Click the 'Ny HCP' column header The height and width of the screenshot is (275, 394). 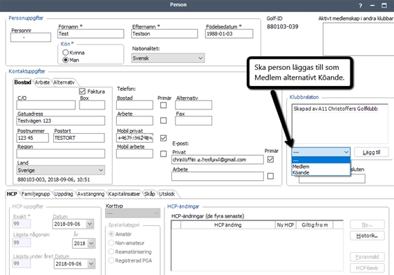pyautogui.click(x=285, y=225)
